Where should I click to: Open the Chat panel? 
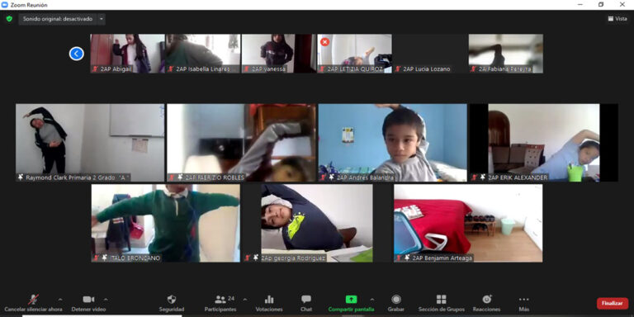tap(306, 303)
